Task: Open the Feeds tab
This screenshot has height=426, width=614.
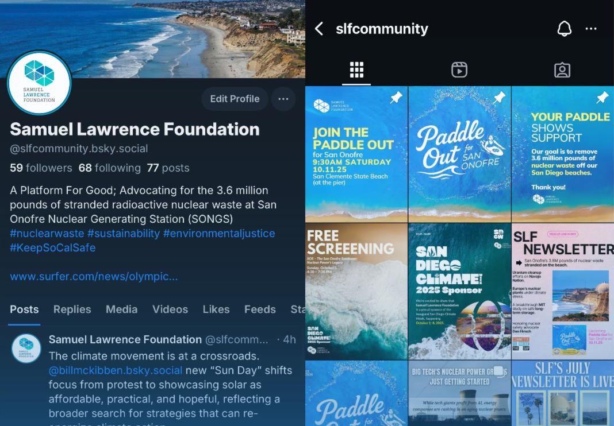Action: [260, 309]
